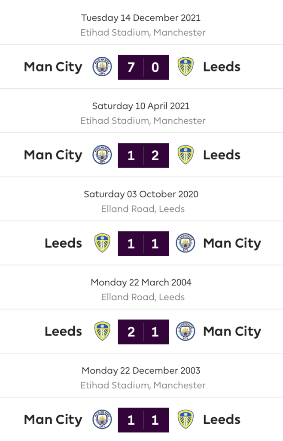Open the 2-1 score box from March 2004

(x=143, y=332)
